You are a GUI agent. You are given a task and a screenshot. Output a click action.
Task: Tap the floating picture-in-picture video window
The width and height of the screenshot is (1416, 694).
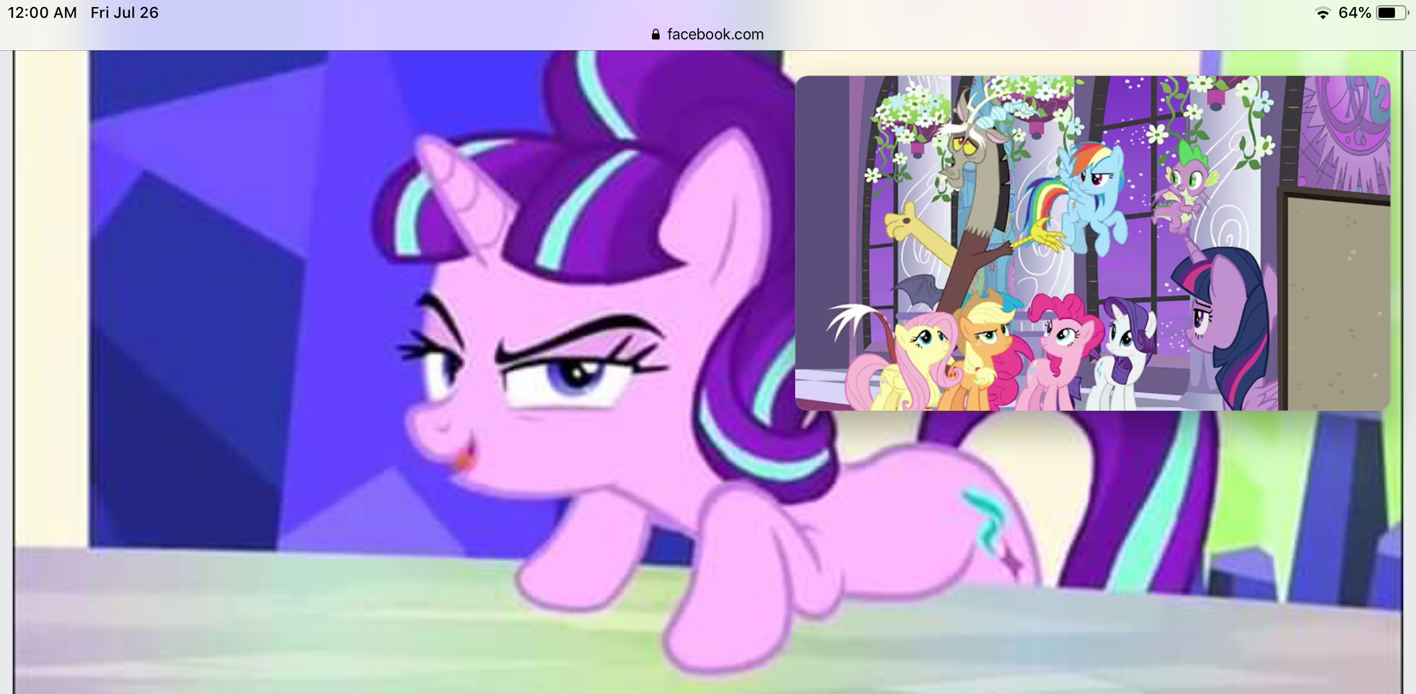1092,243
